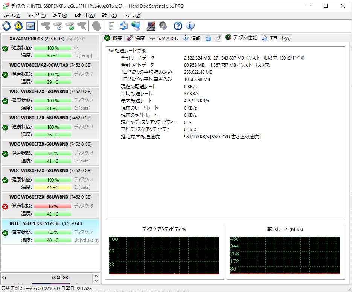Viewport: 352px width, 292px height.
Task: Open the 設定 menu
Action: coord(110,15)
